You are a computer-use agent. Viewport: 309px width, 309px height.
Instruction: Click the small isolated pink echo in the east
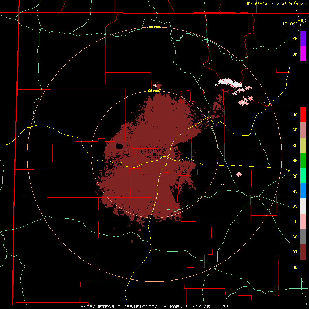point(239,174)
